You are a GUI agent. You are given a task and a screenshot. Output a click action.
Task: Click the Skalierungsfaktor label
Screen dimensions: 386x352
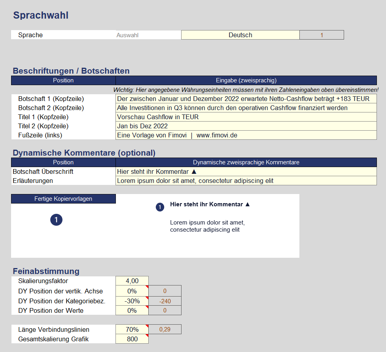click(x=43, y=281)
